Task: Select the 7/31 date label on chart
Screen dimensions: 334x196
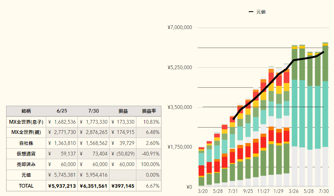Action: pos(233,191)
